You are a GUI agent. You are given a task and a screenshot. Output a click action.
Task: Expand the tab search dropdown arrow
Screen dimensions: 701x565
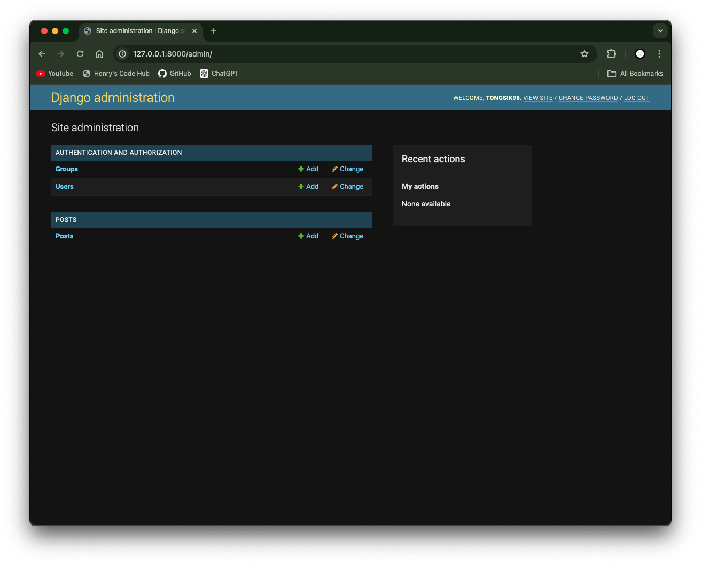tap(660, 31)
